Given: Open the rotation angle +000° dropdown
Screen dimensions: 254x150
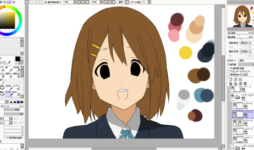Looking at the screenshot, I should coord(101,2).
